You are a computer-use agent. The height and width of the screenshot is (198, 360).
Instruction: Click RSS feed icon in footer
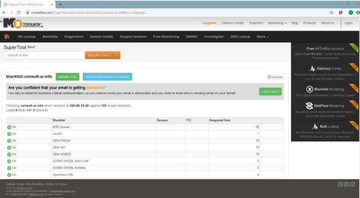point(352,184)
